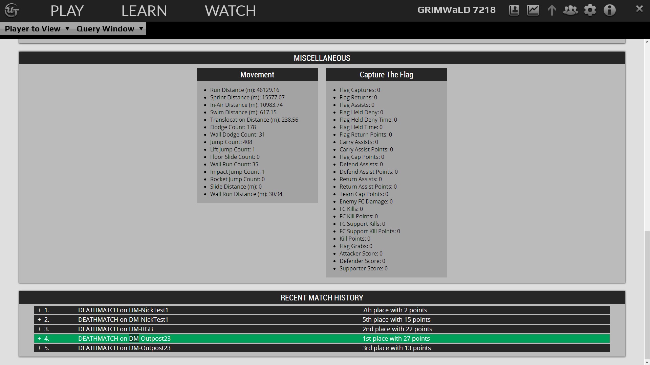Click the Unreal Tournament logo icon
Viewport: 650px width, 365px height.
[x=12, y=10]
